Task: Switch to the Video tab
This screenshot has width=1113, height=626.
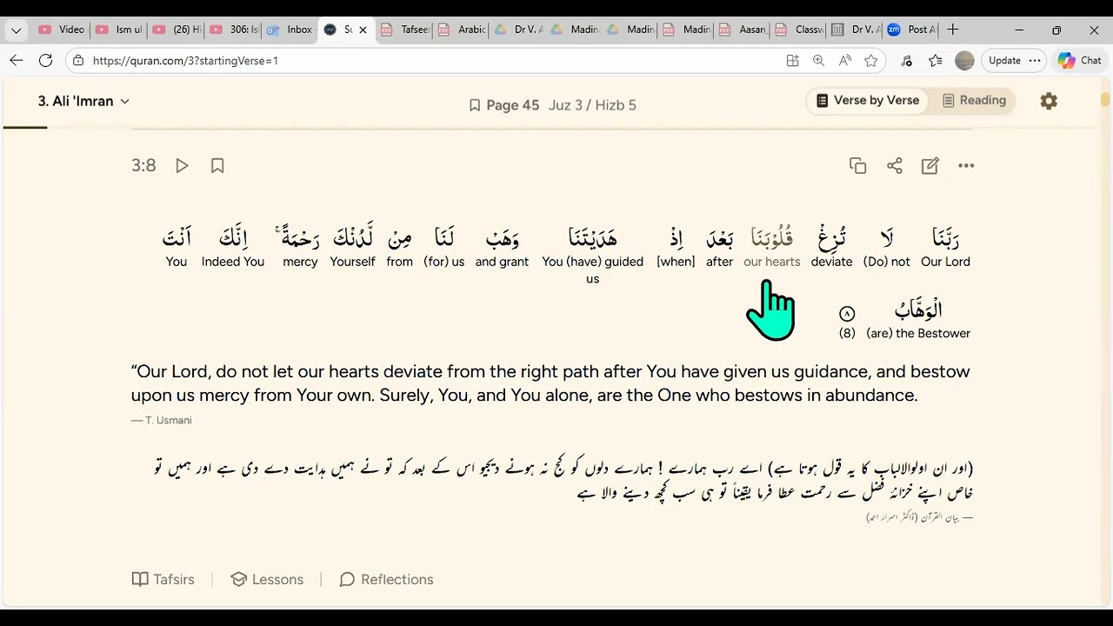Action: click(60, 30)
